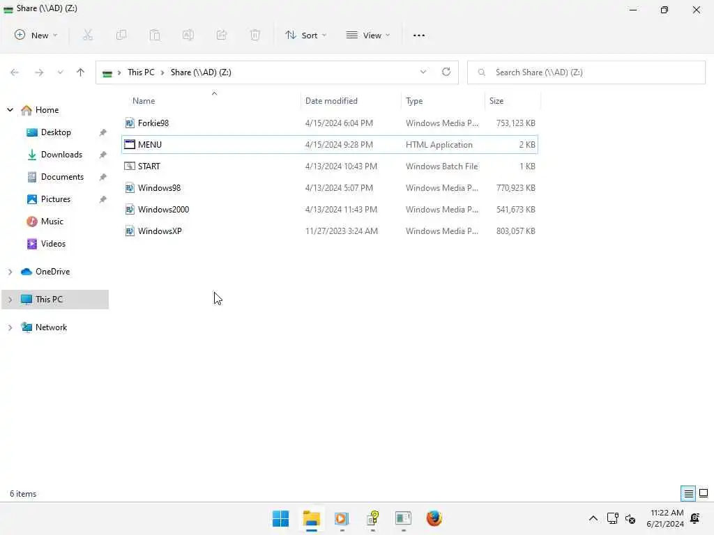Open OneDrive in the navigation pane
The width and height of the screenshot is (714, 535).
pos(53,272)
